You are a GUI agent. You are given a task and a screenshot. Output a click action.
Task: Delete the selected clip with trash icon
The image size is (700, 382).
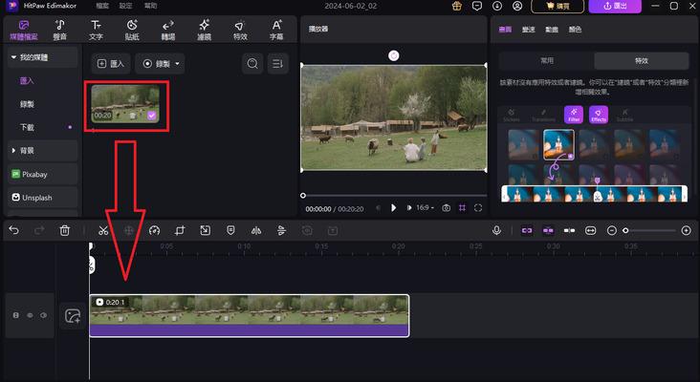pos(65,230)
